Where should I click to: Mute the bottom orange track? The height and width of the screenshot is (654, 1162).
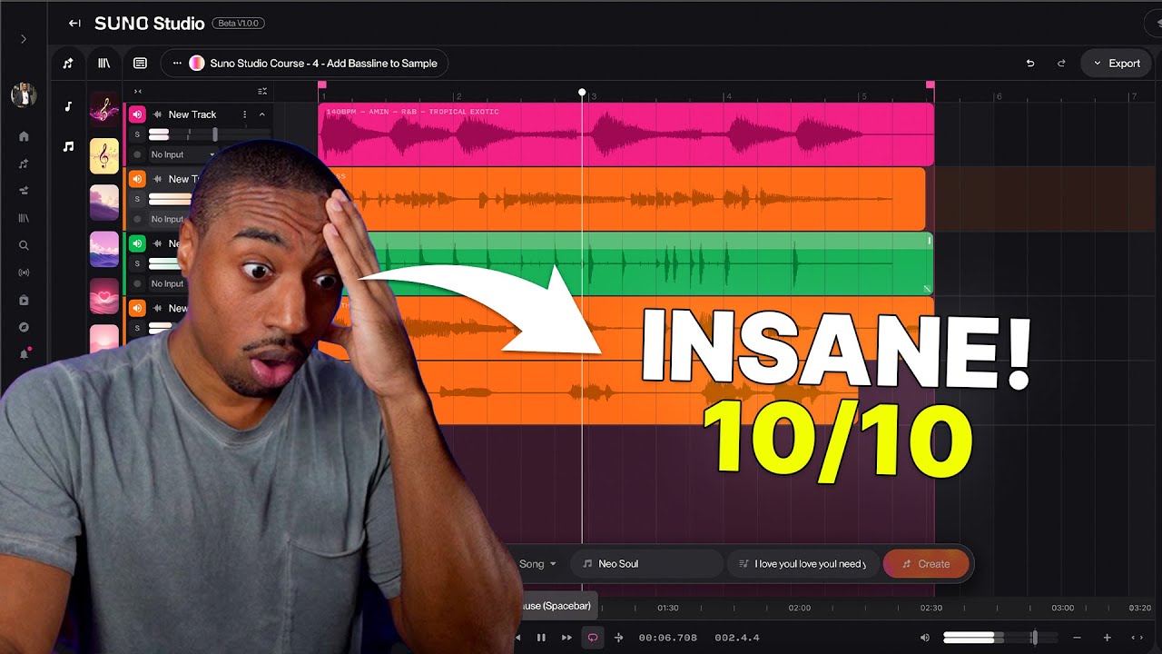137,308
